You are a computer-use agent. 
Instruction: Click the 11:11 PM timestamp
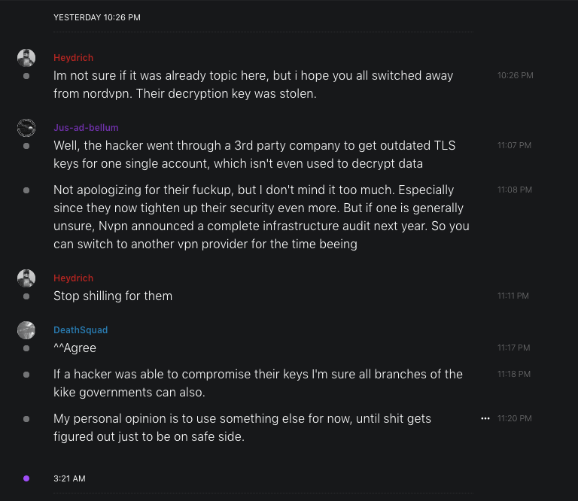point(513,296)
